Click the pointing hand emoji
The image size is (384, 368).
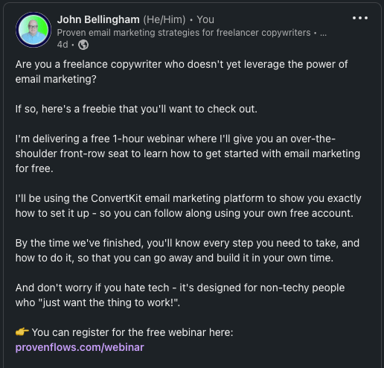tap(22, 331)
